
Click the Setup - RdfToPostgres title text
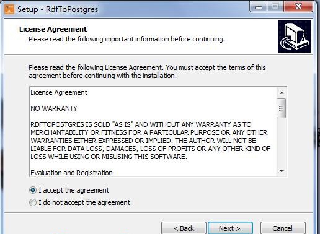coord(58,9)
